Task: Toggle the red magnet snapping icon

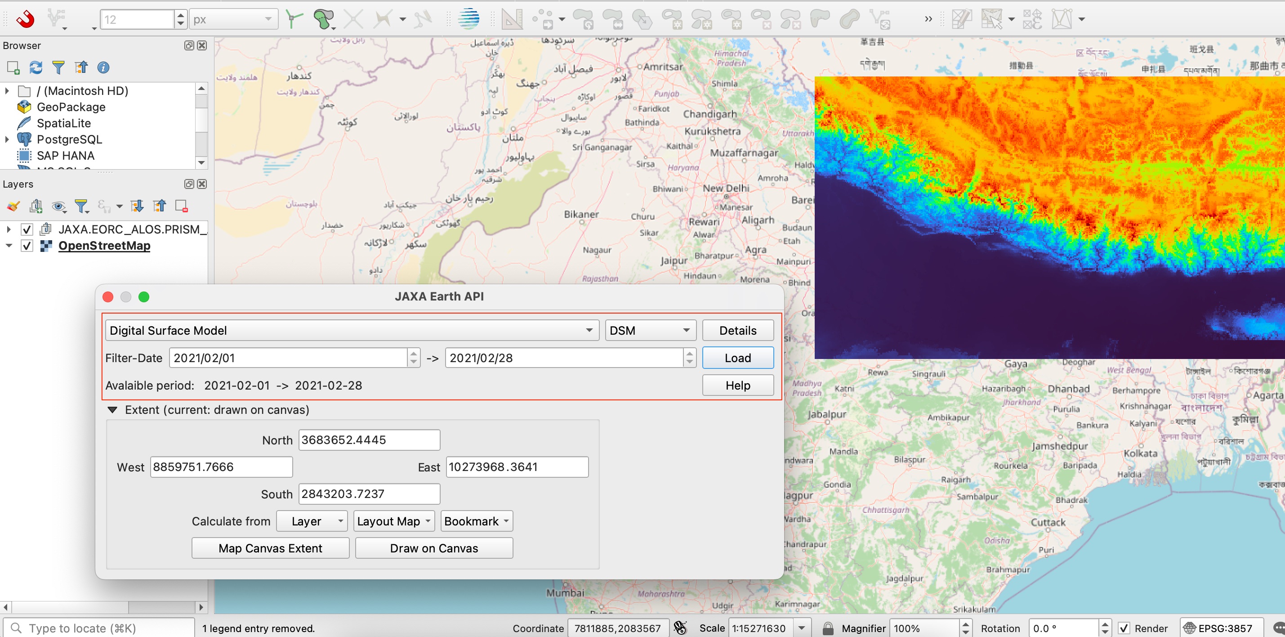Action: click(x=25, y=19)
